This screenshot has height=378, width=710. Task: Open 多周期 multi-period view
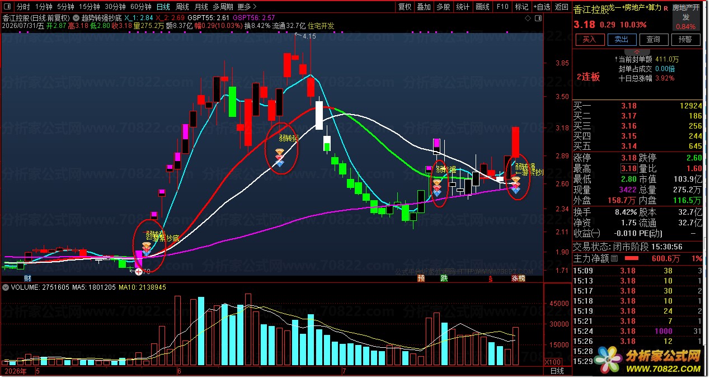(223, 7)
